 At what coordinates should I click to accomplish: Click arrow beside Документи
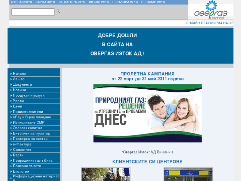click(x=11, y=85)
